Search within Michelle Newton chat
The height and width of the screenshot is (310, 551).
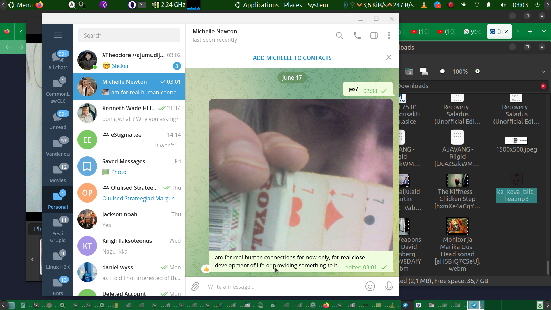(x=340, y=35)
